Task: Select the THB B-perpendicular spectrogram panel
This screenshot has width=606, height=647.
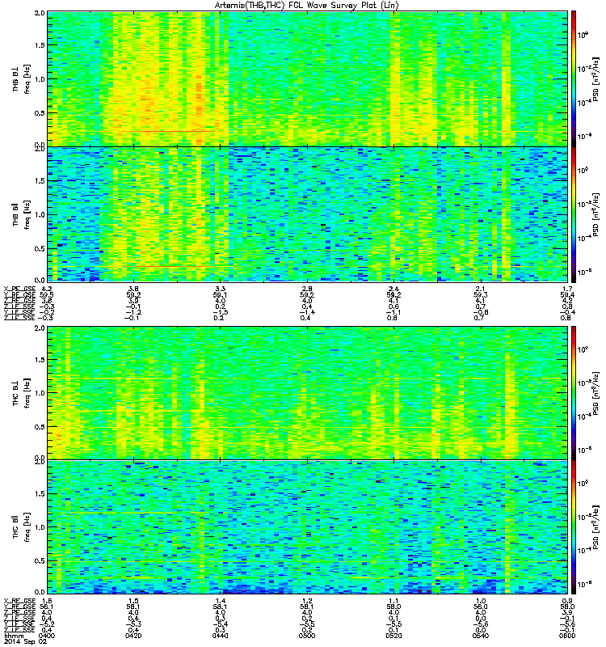Action: click(x=307, y=78)
